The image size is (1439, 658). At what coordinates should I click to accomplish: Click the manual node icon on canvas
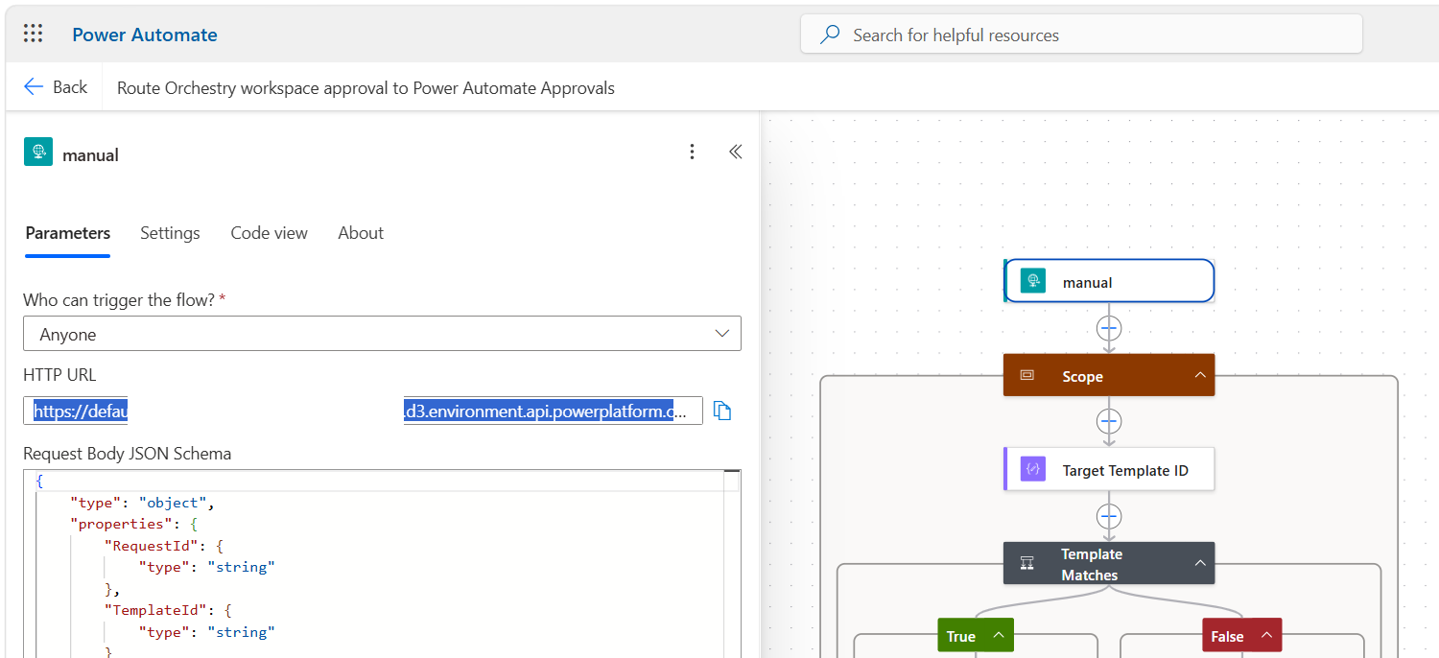tap(1033, 282)
